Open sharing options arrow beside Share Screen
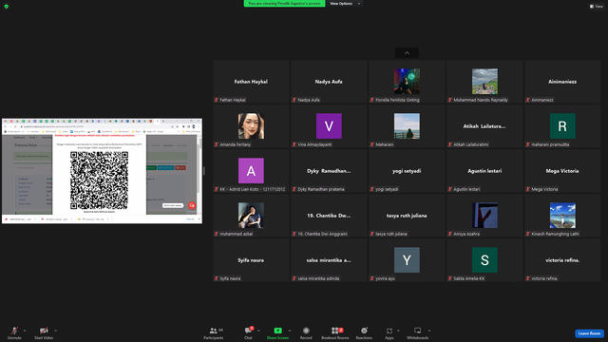The image size is (608, 342). tap(289, 331)
